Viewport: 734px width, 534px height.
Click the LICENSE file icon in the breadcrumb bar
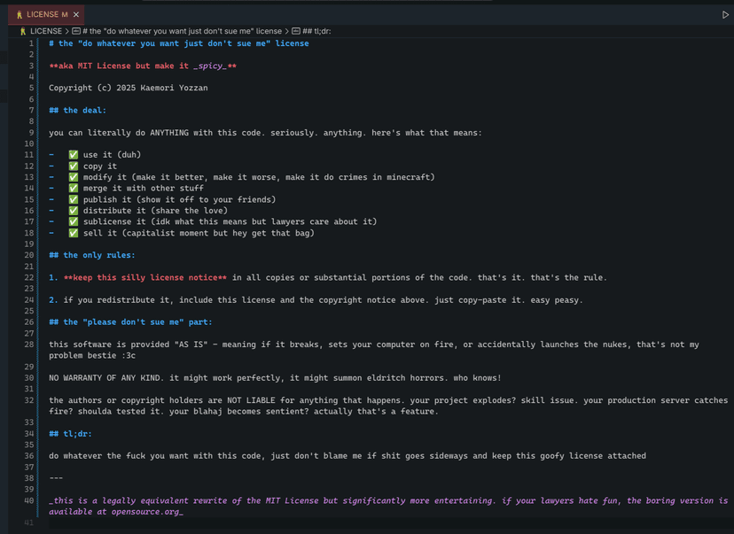(x=23, y=31)
